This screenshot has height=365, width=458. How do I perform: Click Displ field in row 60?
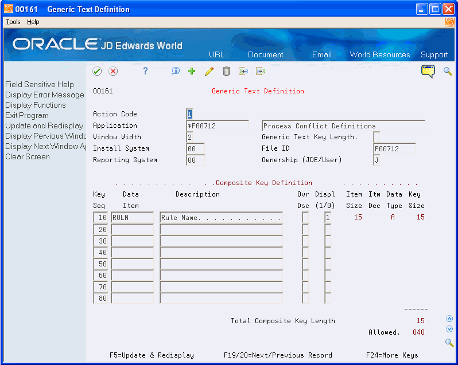click(328, 275)
